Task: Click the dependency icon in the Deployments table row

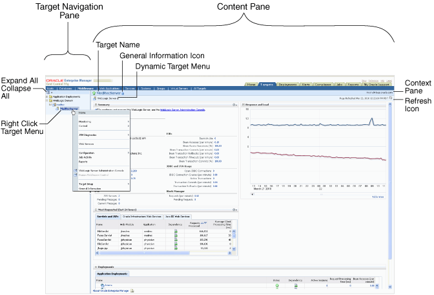Action: [296, 285]
